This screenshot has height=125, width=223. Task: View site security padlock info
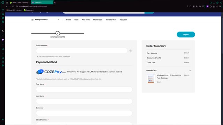coord(17,6)
